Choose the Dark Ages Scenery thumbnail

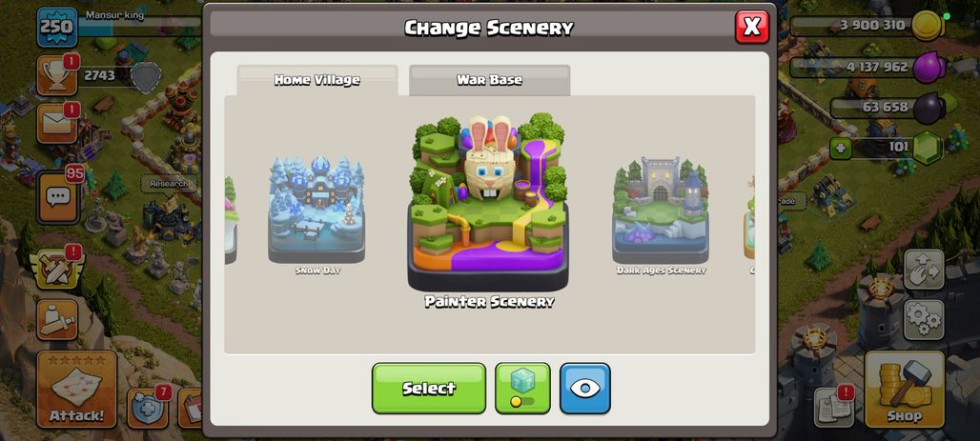click(661, 210)
